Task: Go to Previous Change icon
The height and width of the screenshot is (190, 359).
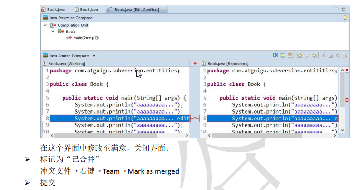Action: pyautogui.click(x=345, y=56)
